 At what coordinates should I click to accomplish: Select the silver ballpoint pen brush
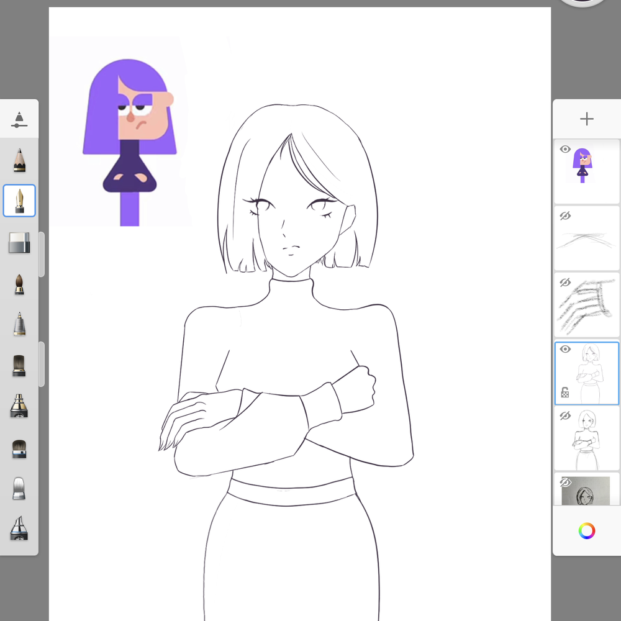[x=19, y=324]
